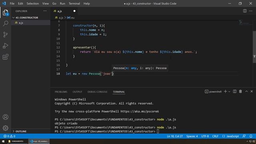Screen dimensions: 256x144
Task: Open Explorer views and more actions ellipsis
Action: click(x=45, y=11)
